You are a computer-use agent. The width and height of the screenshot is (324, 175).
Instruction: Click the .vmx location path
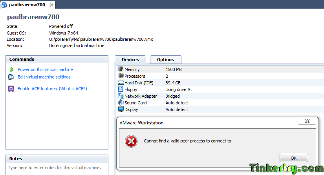click(x=101, y=39)
